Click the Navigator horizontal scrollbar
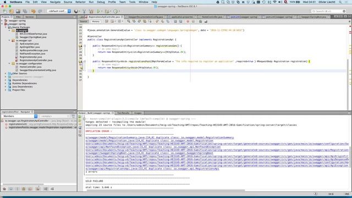This screenshot has width=352, height=198. click(x=23, y=184)
